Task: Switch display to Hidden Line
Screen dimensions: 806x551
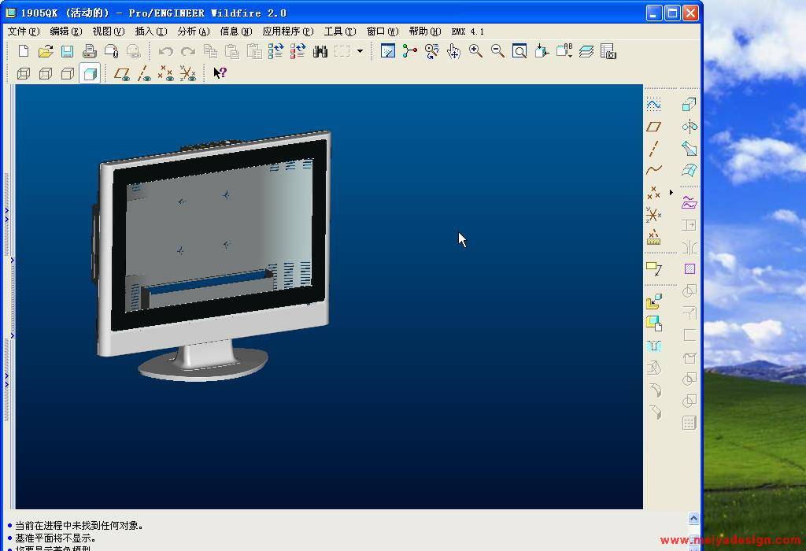Action: 46,73
